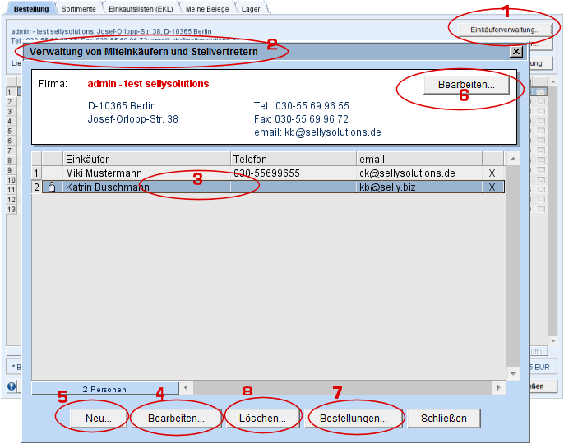Click the Schließen button
Image resolution: width=564 pixels, height=444 pixels.
tap(443, 418)
